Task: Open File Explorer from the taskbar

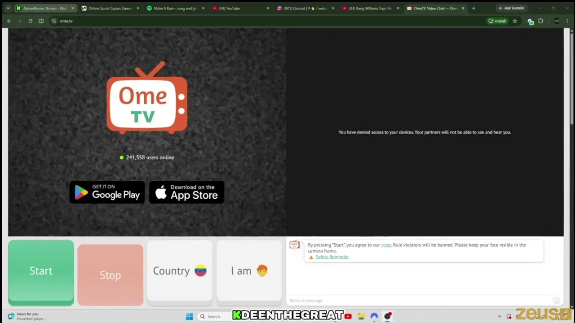Action: [x=361, y=316]
